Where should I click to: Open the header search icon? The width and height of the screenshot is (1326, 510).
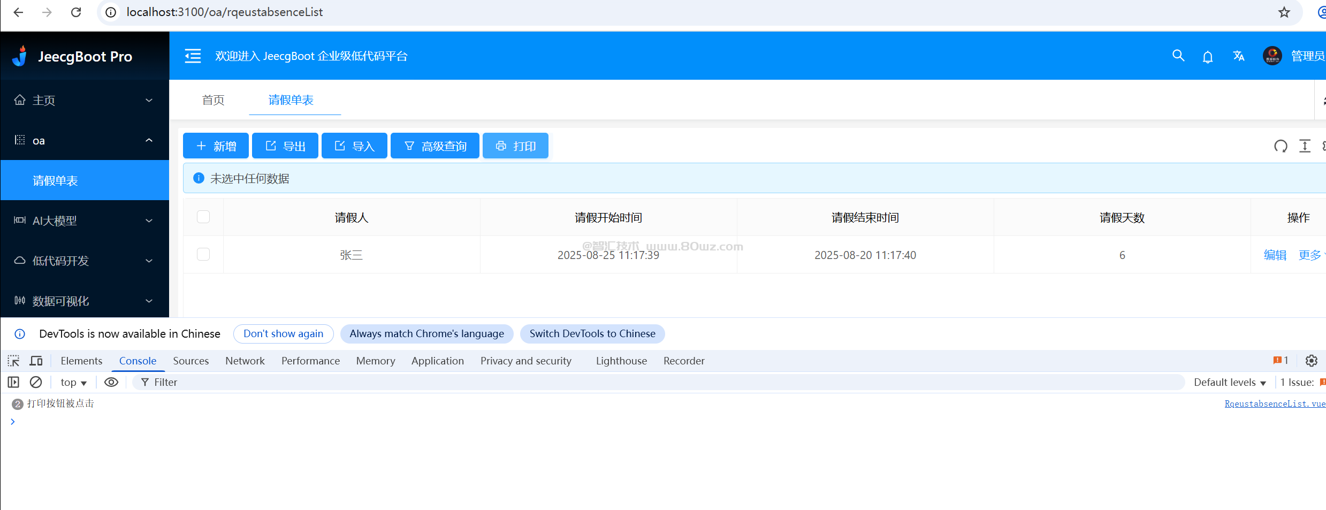[x=1178, y=56]
